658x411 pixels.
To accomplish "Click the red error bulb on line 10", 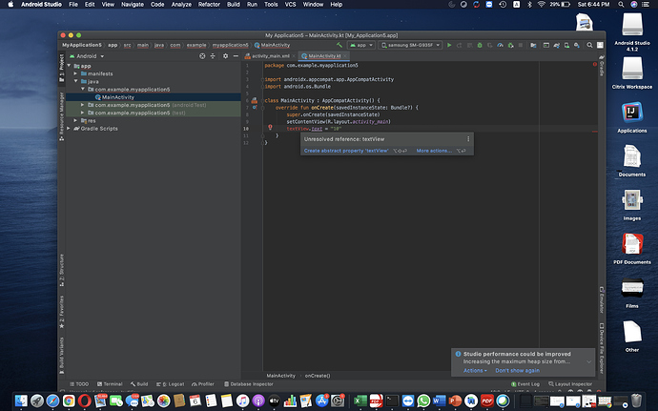I will pos(270,127).
